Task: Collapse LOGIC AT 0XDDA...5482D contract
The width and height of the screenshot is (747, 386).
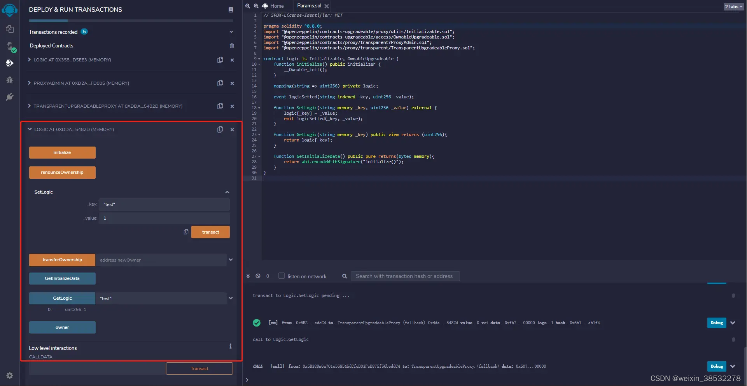Action: point(30,129)
